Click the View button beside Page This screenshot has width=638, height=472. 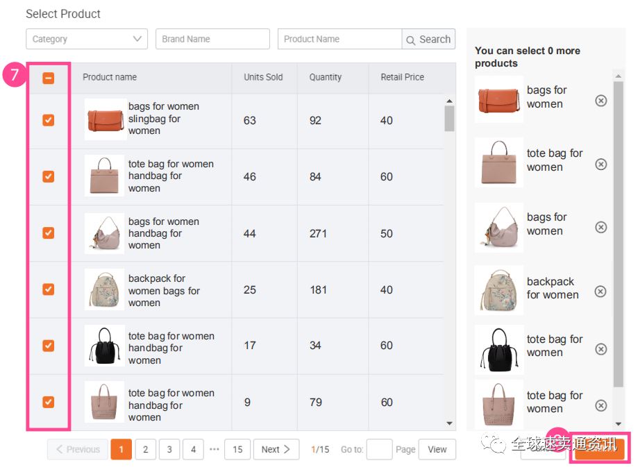coord(437,449)
